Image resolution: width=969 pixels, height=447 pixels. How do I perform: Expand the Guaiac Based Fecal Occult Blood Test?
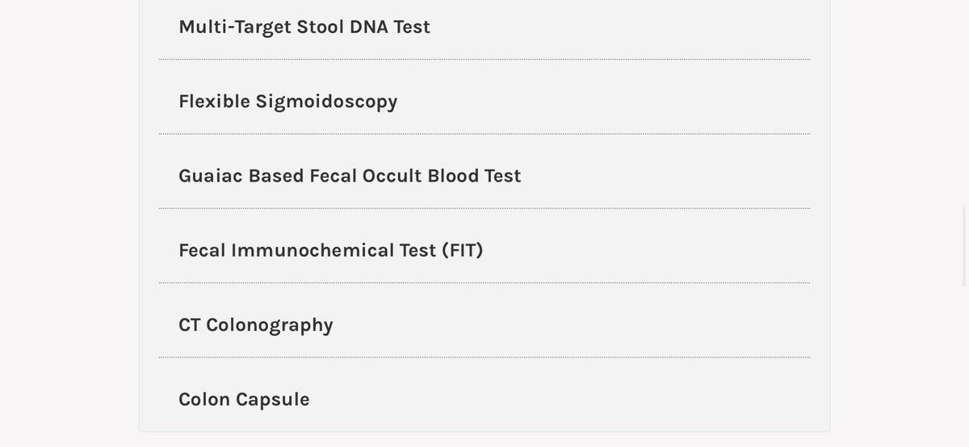point(349,176)
